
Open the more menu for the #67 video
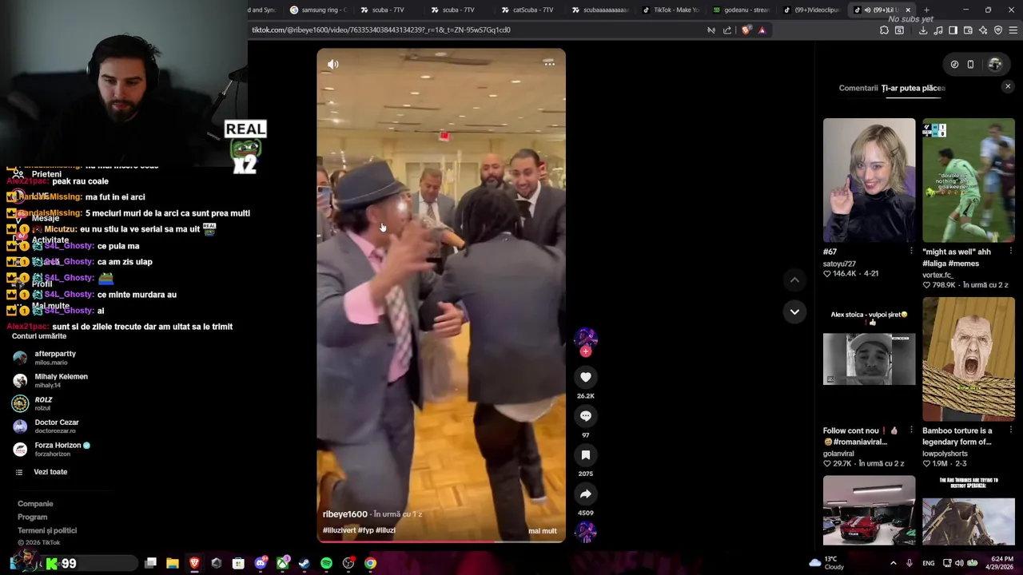tap(911, 252)
